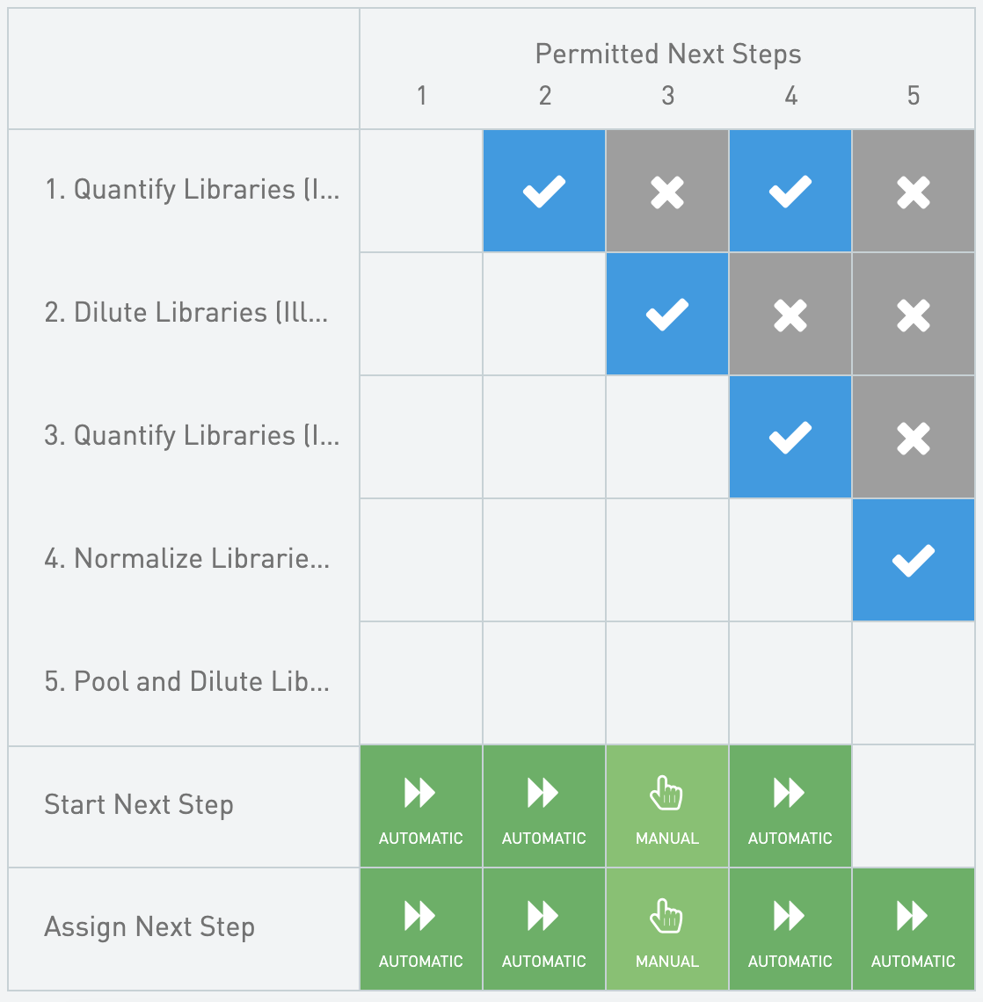Select the '1. Quantify Libraries' row label
The image size is (983, 1002).
coord(192,190)
